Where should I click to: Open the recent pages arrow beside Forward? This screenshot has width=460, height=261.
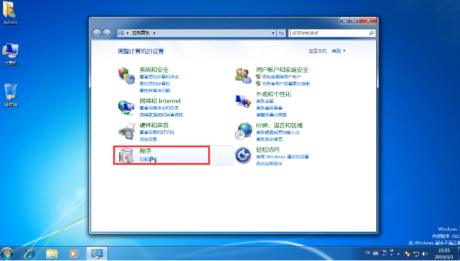tap(114, 33)
